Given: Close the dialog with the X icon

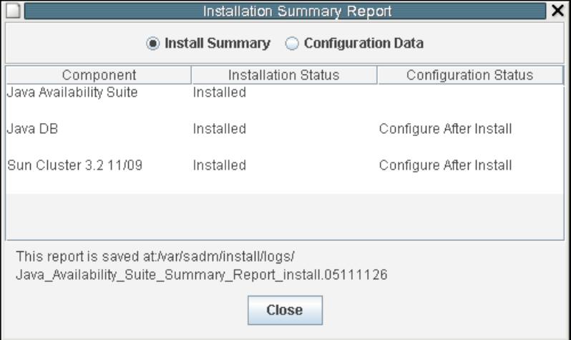Looking at the screenshot, I should point(557,11).
